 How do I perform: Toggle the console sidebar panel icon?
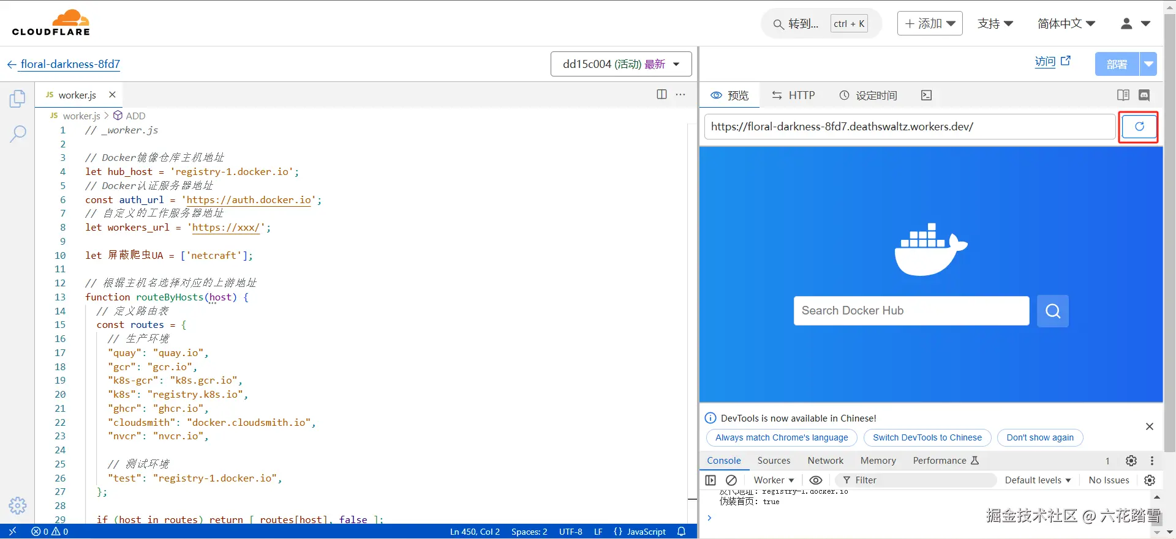coord(710,480)
